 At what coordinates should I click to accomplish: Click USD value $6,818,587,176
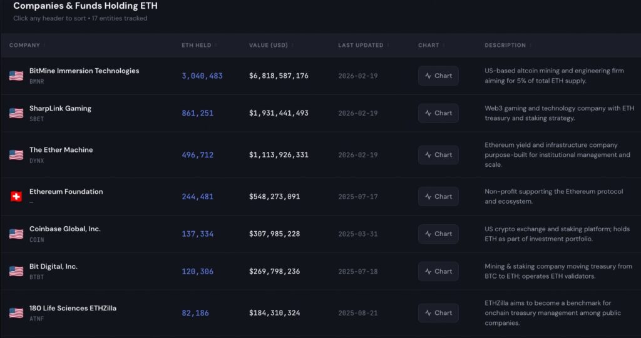pyautogui.click(x=279, y=76)
